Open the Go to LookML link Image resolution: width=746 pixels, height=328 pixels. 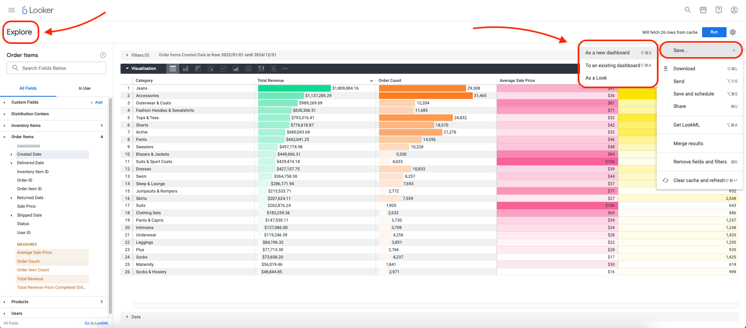tap(97, 323)
